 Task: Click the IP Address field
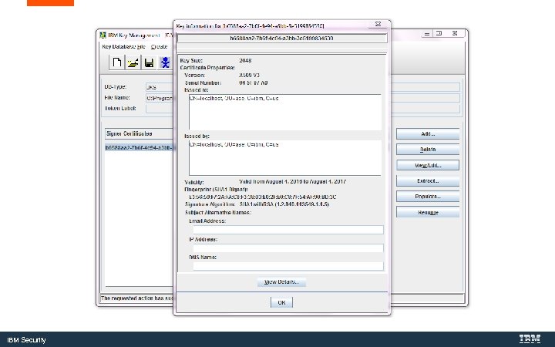click(x=288, y=248)
